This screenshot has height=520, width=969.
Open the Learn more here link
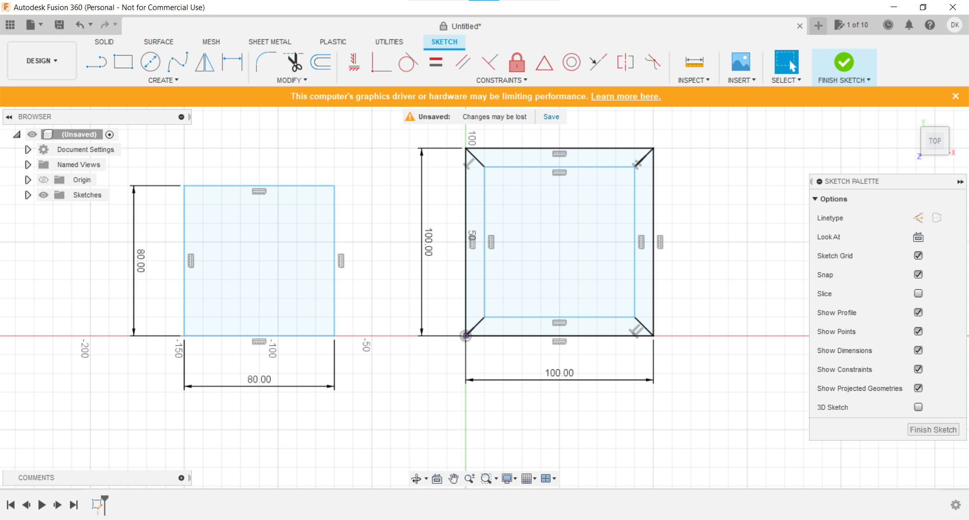[x=626, y=96]
